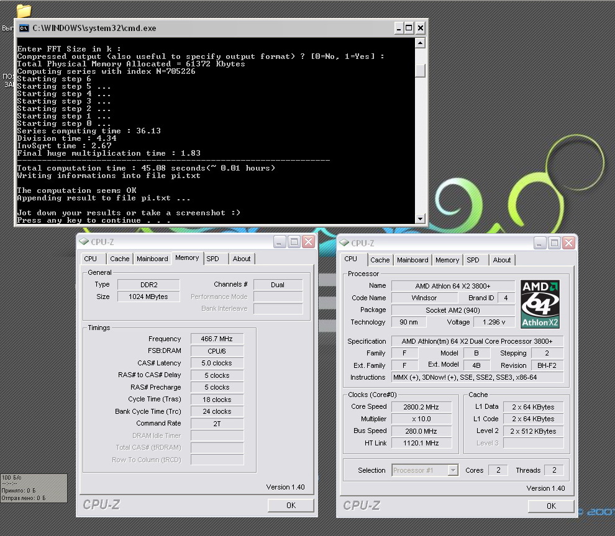This screenshot has width=615, height=536.
Task: Click the Threads count field
Action: click(x=554, y=470)
